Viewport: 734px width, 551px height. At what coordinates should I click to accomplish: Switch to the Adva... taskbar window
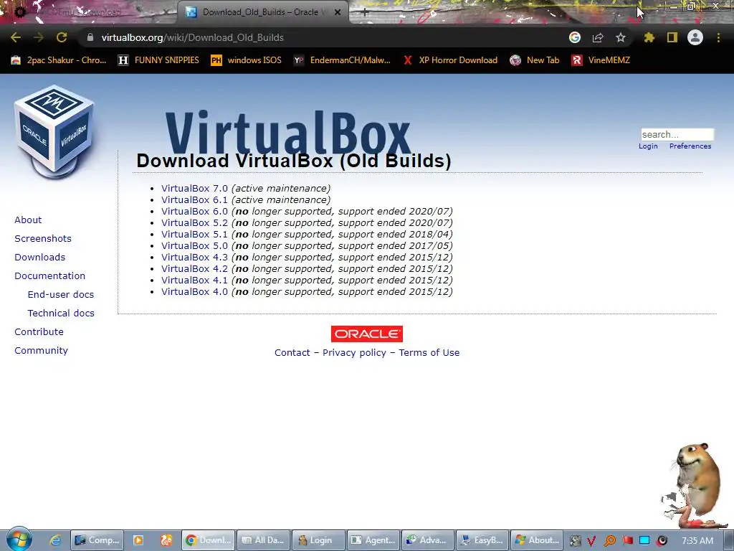[429, 540]
